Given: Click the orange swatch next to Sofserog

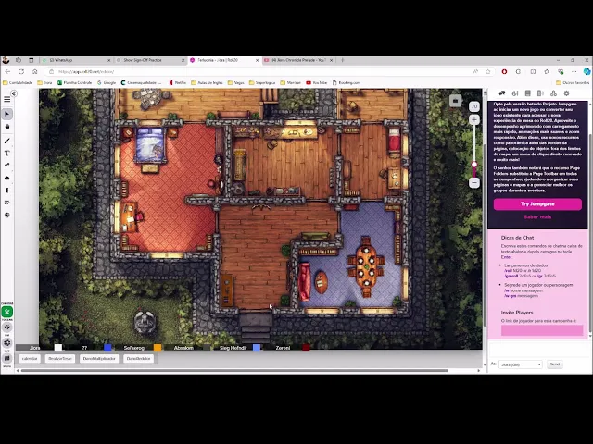Looking at the screenshot, I should point(158,348).
